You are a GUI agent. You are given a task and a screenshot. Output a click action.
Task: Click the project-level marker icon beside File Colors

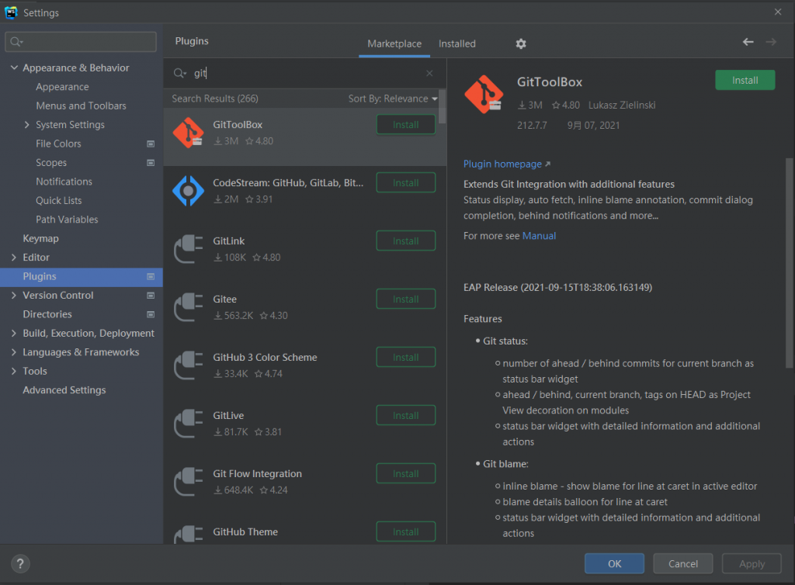tap(151, 144)
